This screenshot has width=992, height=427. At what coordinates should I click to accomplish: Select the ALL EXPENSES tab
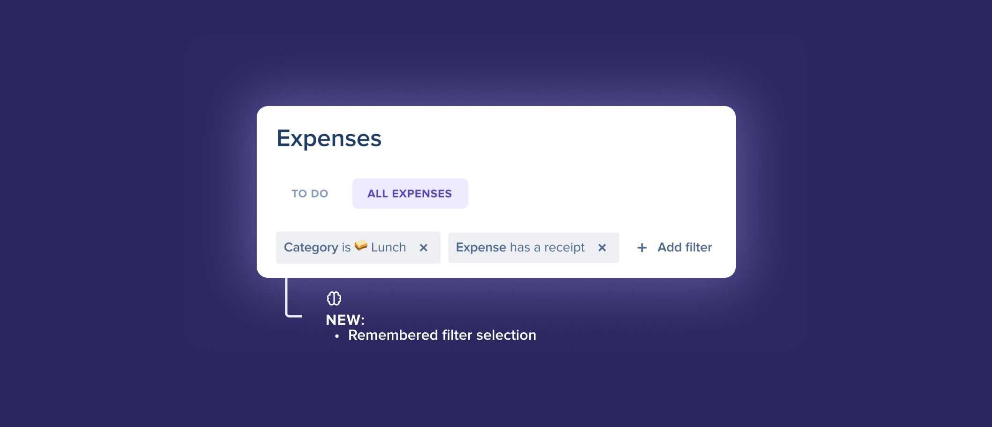410,194
